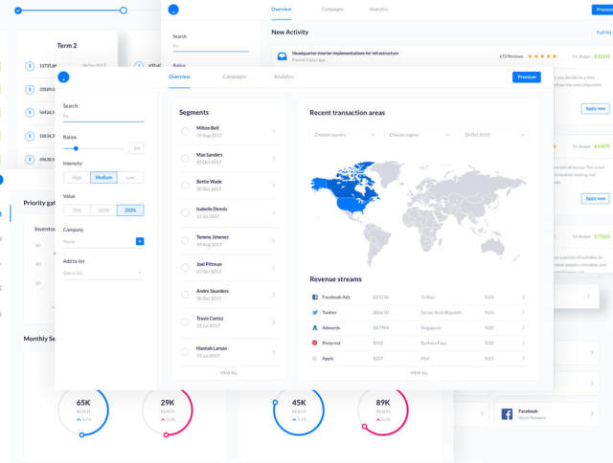613x463 pixels.
Task: Select the Hannah Larson segment circle
Action: tap(185, 352)
